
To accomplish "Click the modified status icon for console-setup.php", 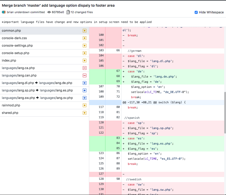I will [x=85, y=53].
